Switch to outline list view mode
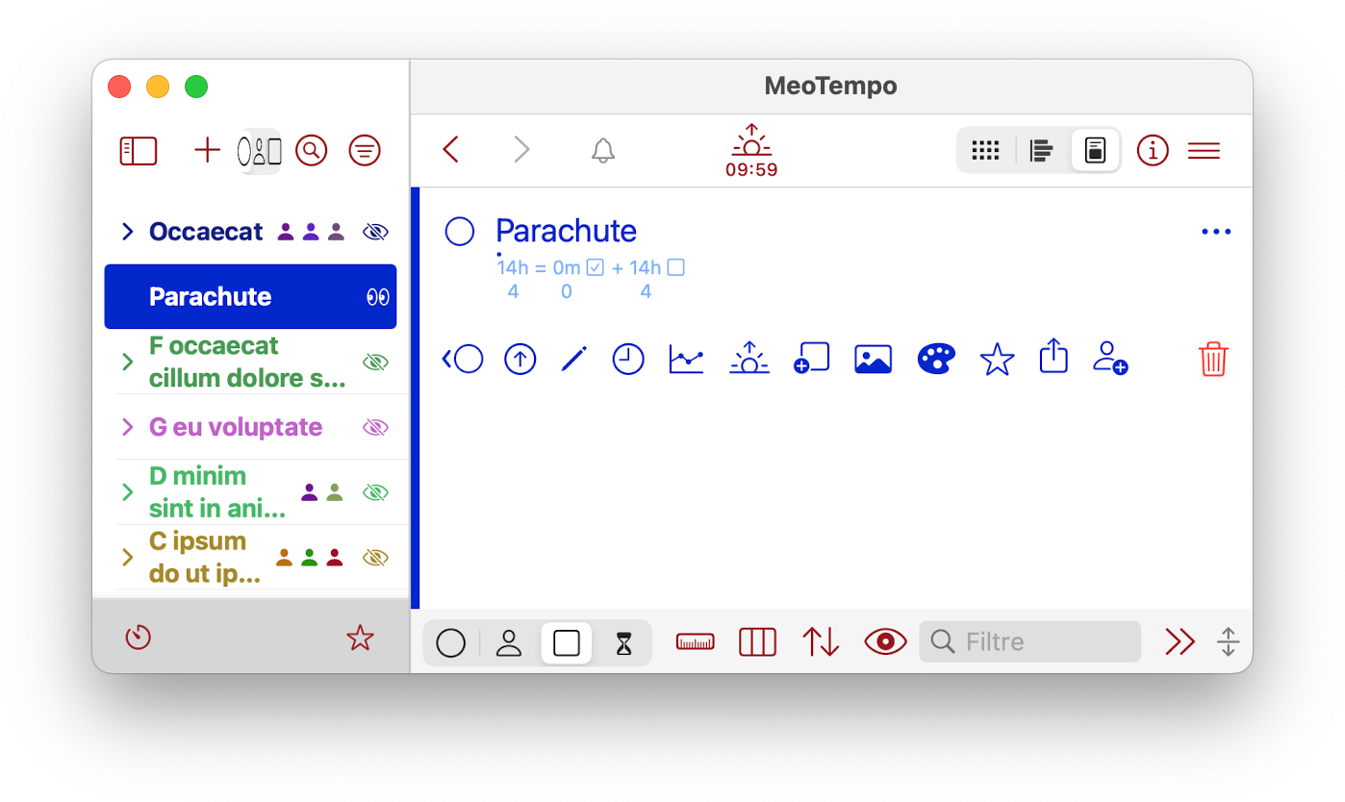The height and width of the screenshot is (802, 1345). tap(1041, 151)
